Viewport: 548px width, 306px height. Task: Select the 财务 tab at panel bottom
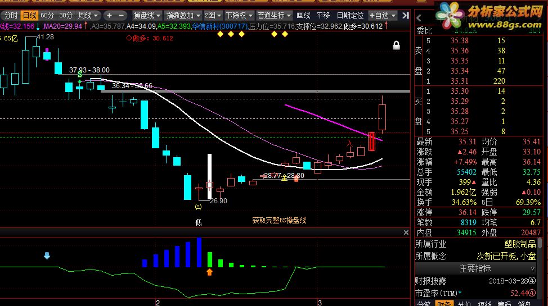pos(444,304)
